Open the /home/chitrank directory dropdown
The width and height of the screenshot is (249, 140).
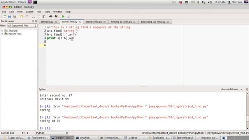tap(231, 89)
